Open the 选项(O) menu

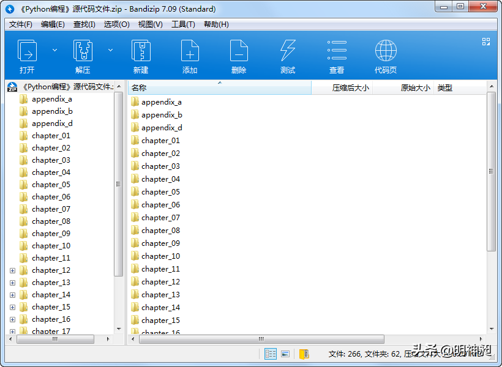116,24
